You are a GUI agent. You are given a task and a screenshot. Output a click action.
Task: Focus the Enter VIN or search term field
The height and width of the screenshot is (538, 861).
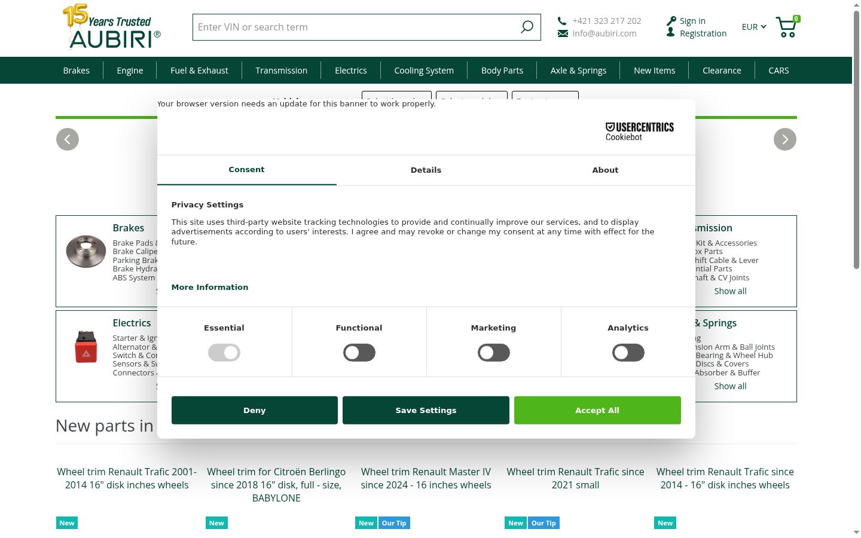pyautogui.click(x=367, y=27)
